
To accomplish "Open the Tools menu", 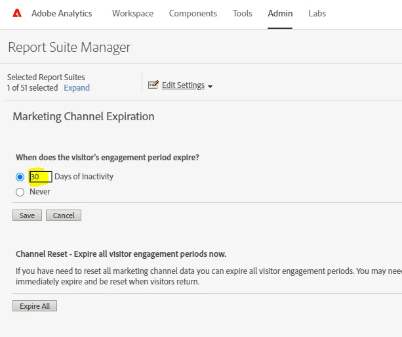I will coord(242,13).
